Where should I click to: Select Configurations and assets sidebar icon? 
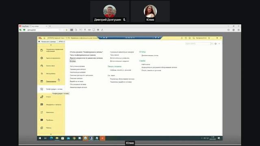click(x=41, y=89)
